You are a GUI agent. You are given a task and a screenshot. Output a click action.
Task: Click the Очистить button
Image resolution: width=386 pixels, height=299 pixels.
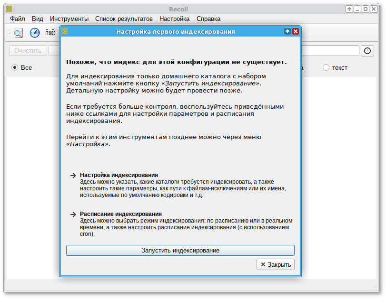pos(28,51)
